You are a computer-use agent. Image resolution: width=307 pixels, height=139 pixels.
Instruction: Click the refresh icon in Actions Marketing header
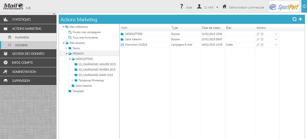point(294,19)
